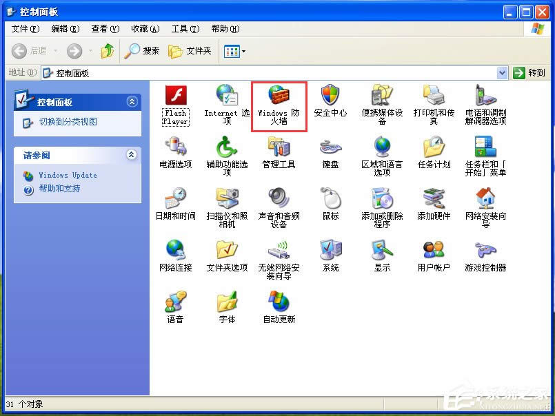Open 用户帐户 settings
The height and width of the screenshot is (416, 555).
pos(433,251)
